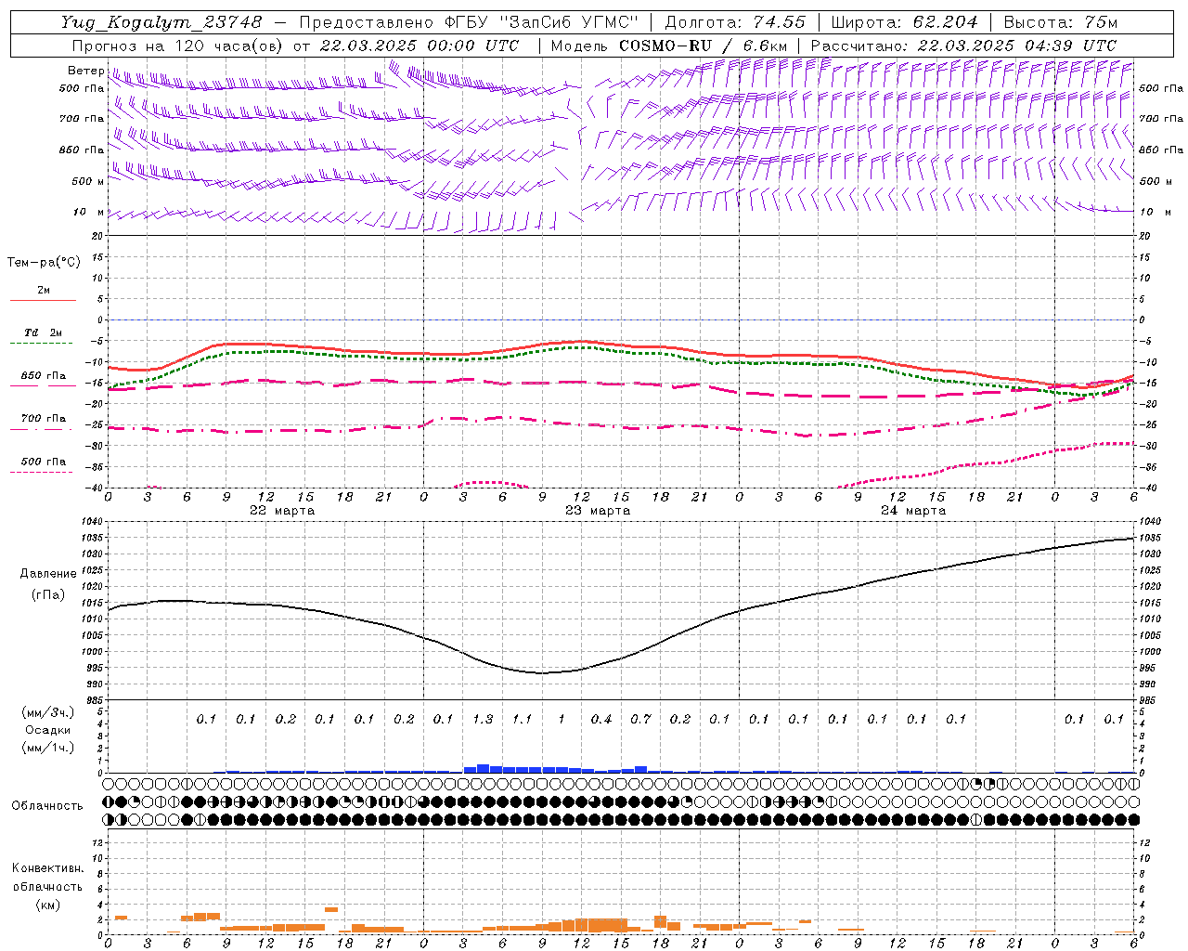
Task: Select the provider text ФГБУ "ЗапСиб УГМС"
Action: tap(541, 22)
